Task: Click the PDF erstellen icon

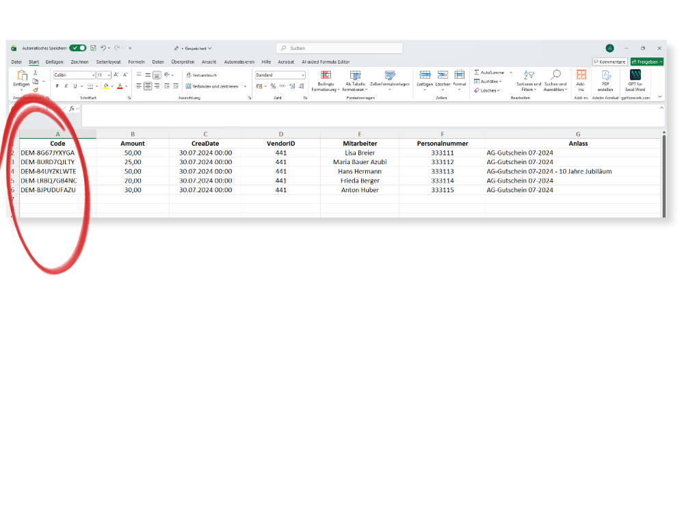Action: [605, 75]
